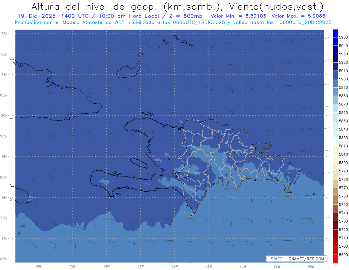
Task: Click the "72W" longitude label
Action: (174, 266)
